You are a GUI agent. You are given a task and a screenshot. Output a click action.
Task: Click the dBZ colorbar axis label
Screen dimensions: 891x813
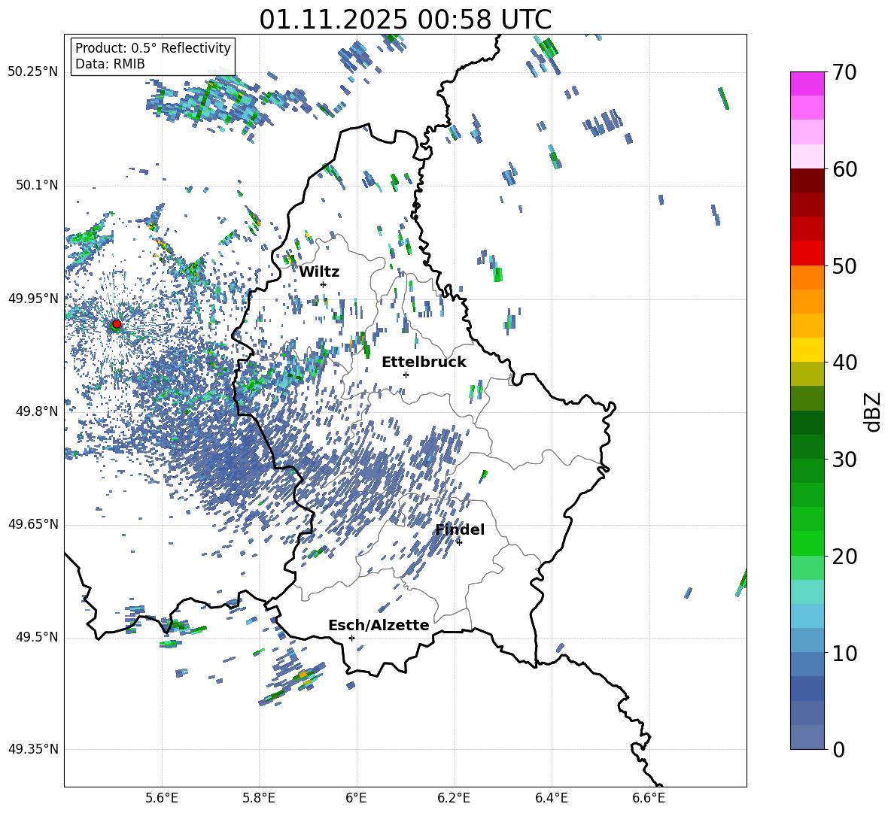click(x=874, y=411)
